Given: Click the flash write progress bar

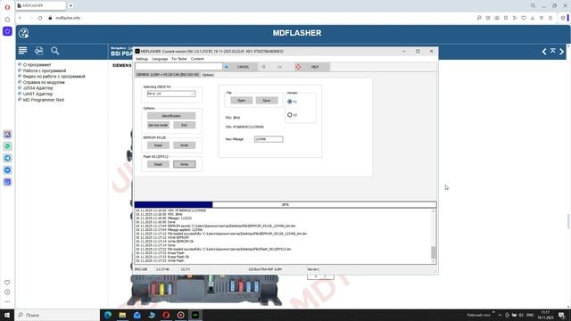Looking at the screenshot, I should pos(285,204).
